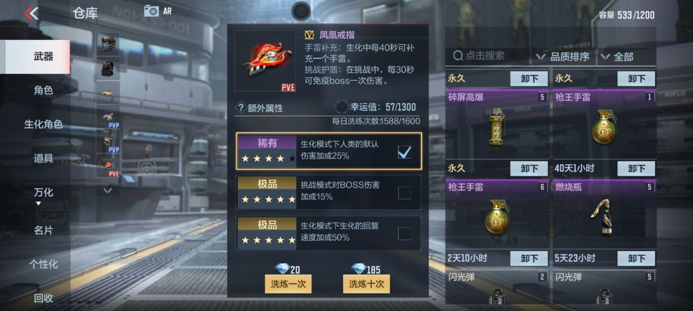Select the helmet item in equipment strip
693x311 pixels.
tap(109, 44)
